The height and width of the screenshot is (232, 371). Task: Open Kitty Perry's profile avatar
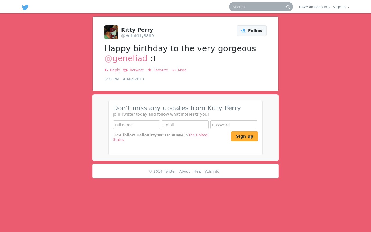(111, 32)
